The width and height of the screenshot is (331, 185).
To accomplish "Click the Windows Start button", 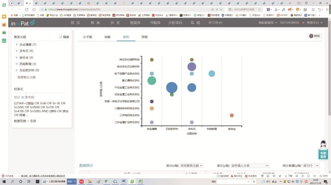I will tap(3, 181).
